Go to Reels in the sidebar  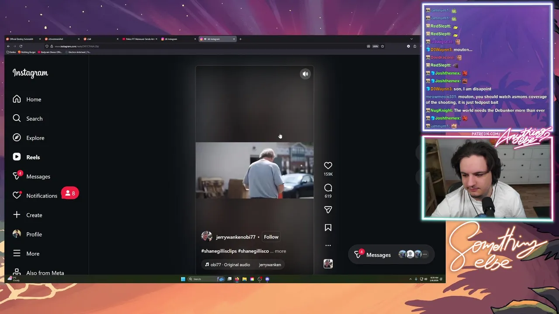26,157
